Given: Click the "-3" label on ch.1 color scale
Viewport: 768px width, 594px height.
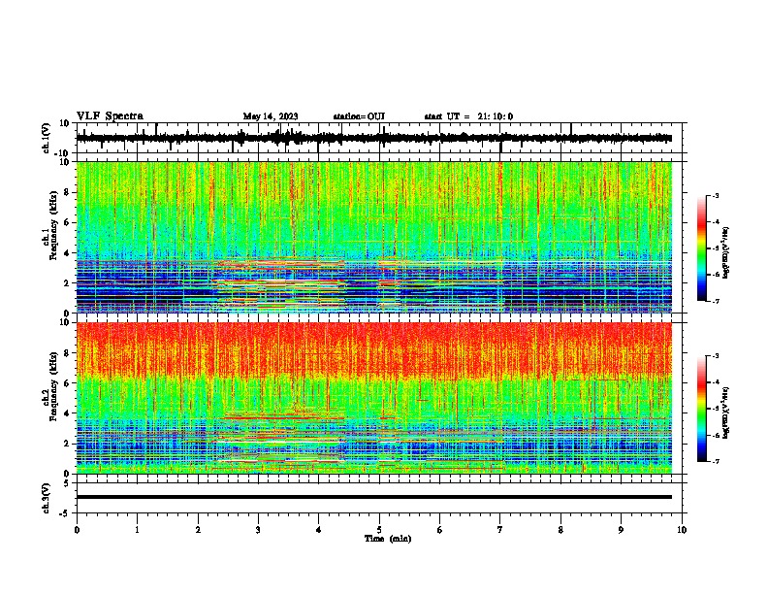Looking at the screenshot, I should [x=715, y=195].
